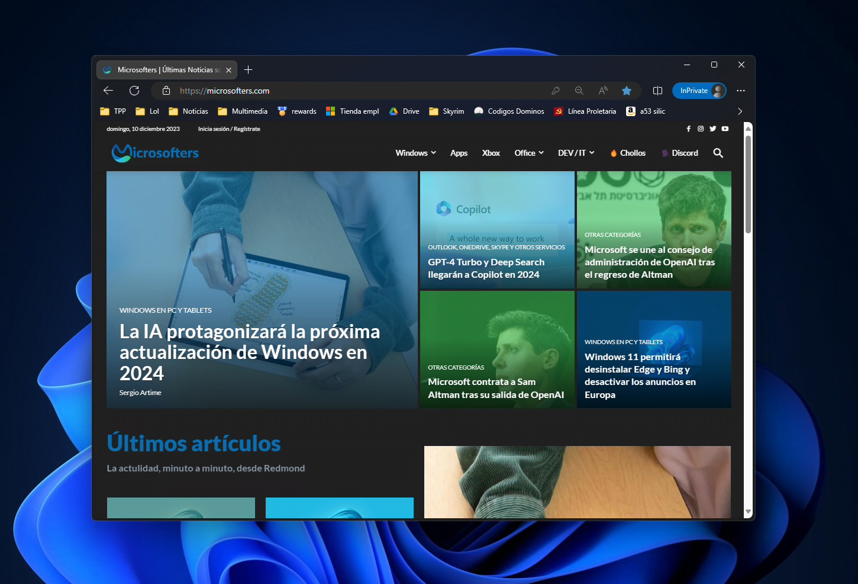This screenshot has height=584, width=858.
Task: Select the Xbox menu item
Action: tap(491, 153)
